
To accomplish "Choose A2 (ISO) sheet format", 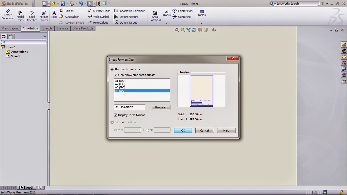I will click(x=142, y=84).
